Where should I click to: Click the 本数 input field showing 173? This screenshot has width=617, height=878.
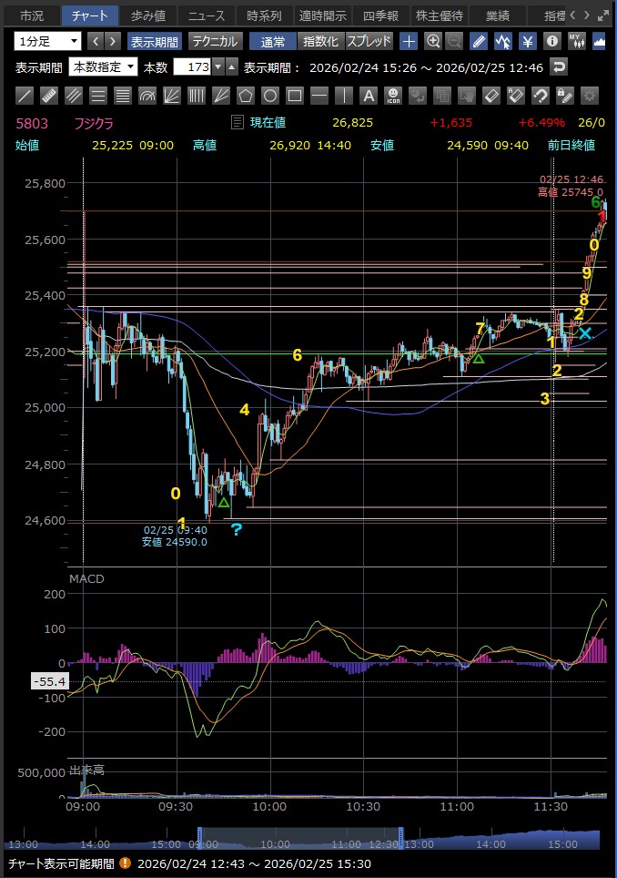tap(197, 66)
